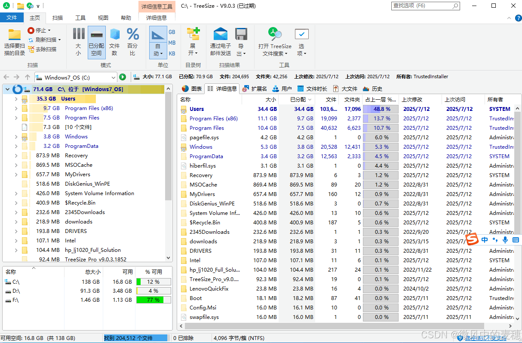Select the LenovoQuickFix folder row
Image resolution: width=522 pixels, height=343 pixels.
pyautogui.click(x=346, y=289)
